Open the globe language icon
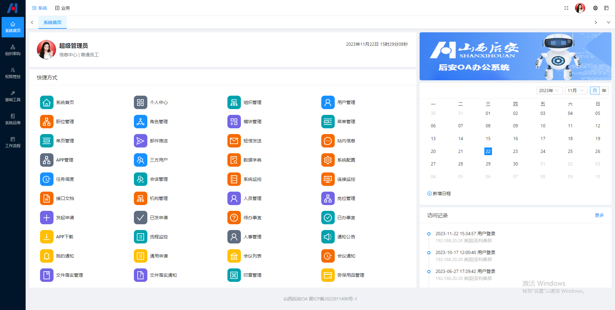Image resolution: width=615 pixels, height=310 pixels. [x=595, y=8]
